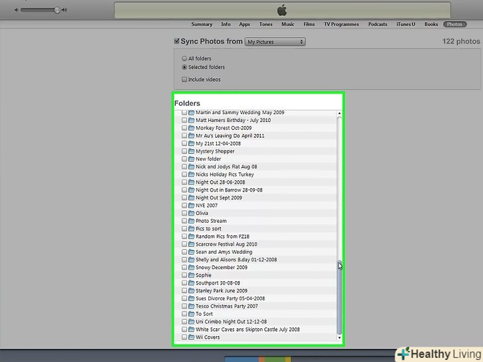The width and height of the screenshot is (483, 362).
Task: Select the Night Out Sept 2009 row
Action: click(255, 198)
